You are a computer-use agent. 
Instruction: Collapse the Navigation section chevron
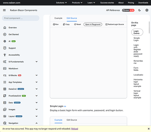(x=37, y=123)
